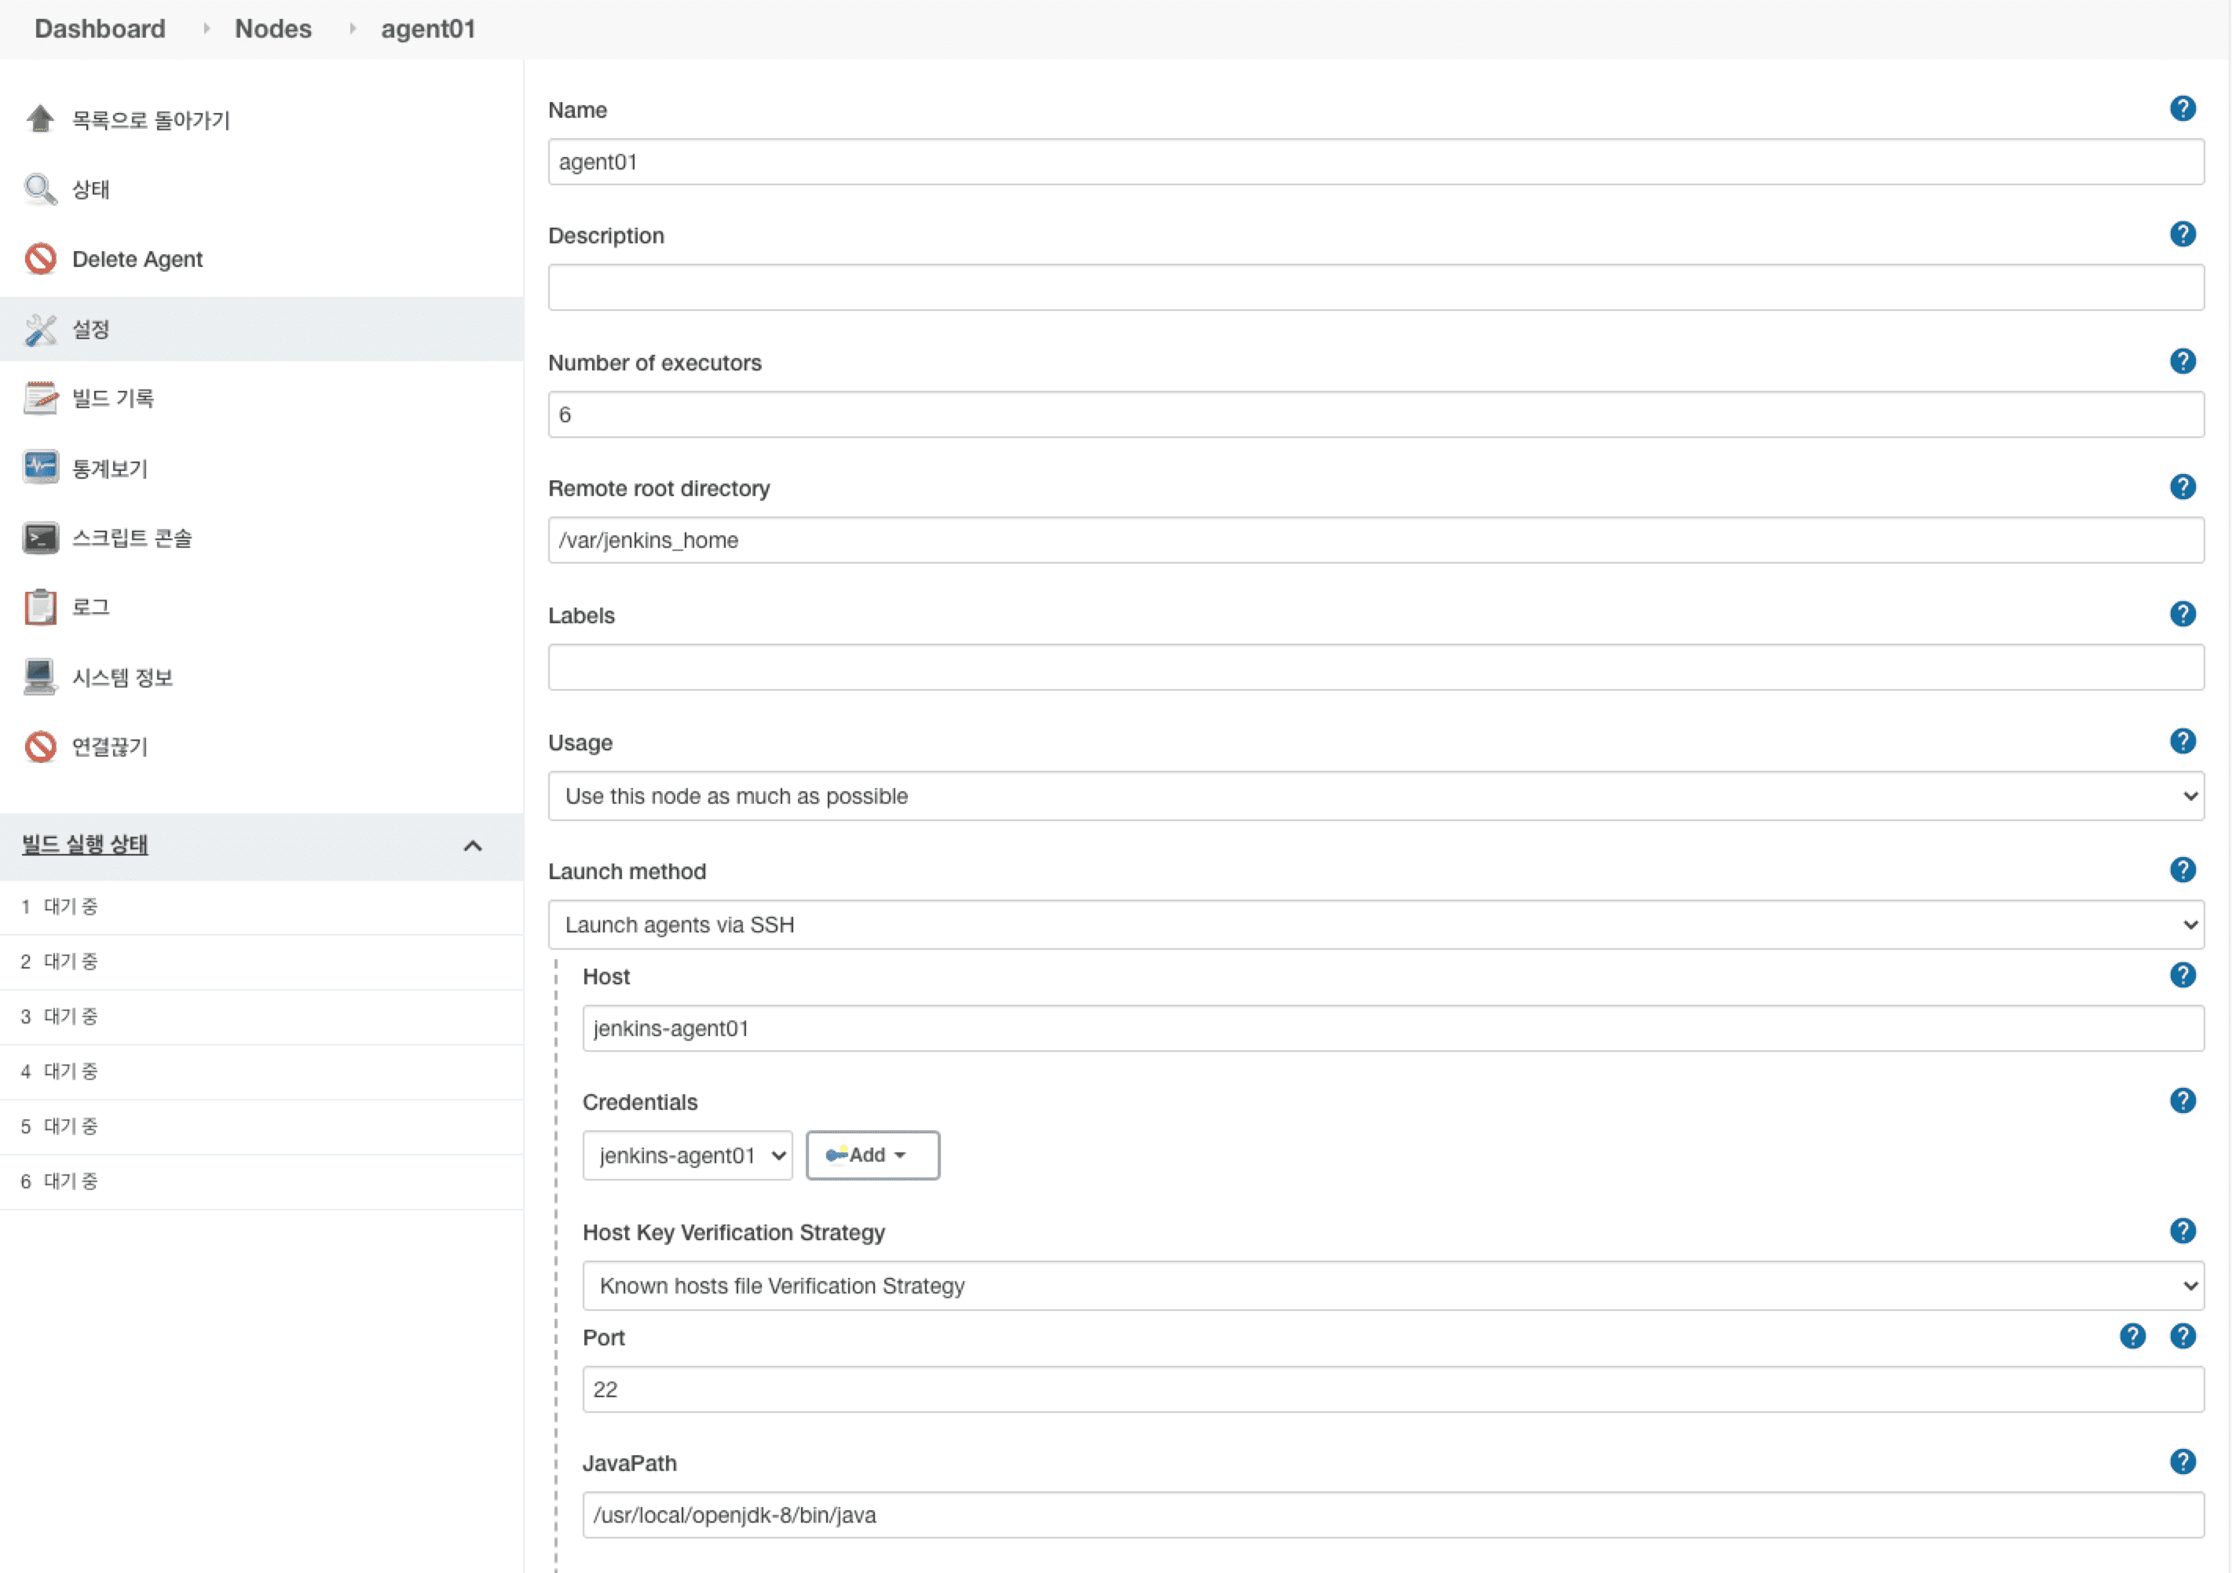Open the Usage dropdown

1375,796
